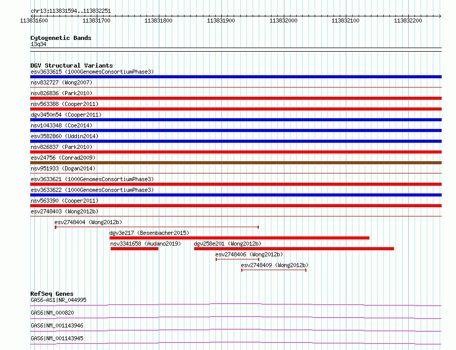This screenshot has width=456, height=350.
Task: Click the 113831900 ruler position marker
Action: (221, 20)
